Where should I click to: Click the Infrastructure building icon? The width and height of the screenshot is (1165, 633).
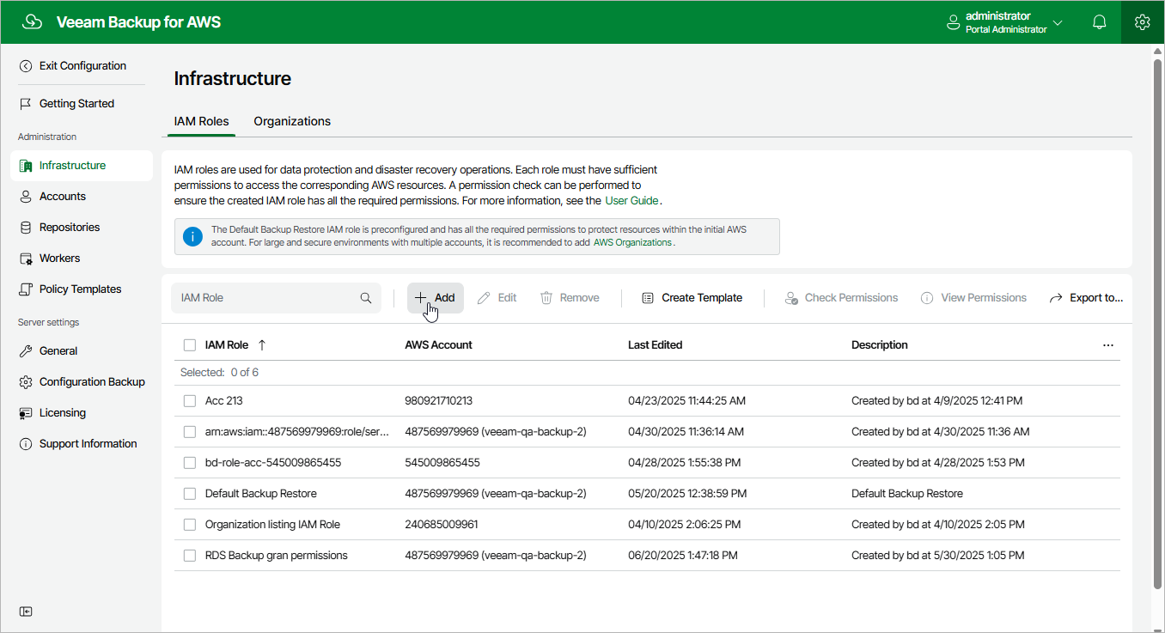click(x=26, y=166)
